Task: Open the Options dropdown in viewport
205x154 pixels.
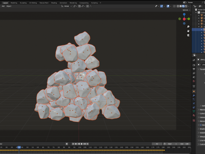Action: 186,10
